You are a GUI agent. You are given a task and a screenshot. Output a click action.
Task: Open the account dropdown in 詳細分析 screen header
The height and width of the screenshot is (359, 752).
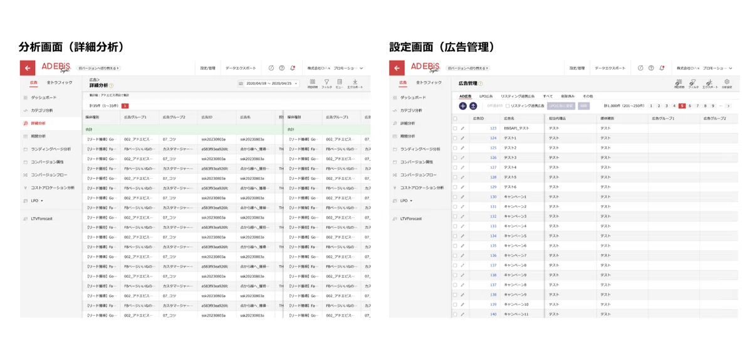click(334, 68)
